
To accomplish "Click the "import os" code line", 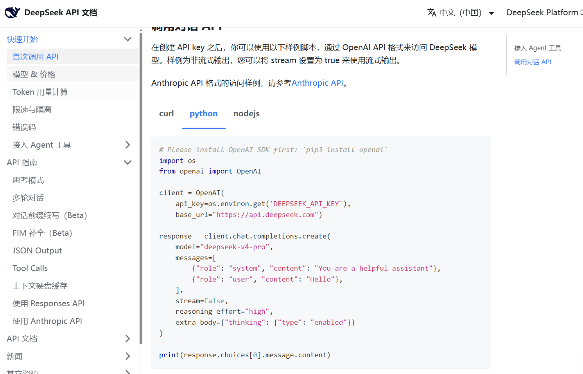I will pyautogui.click(x=177, y=161).
